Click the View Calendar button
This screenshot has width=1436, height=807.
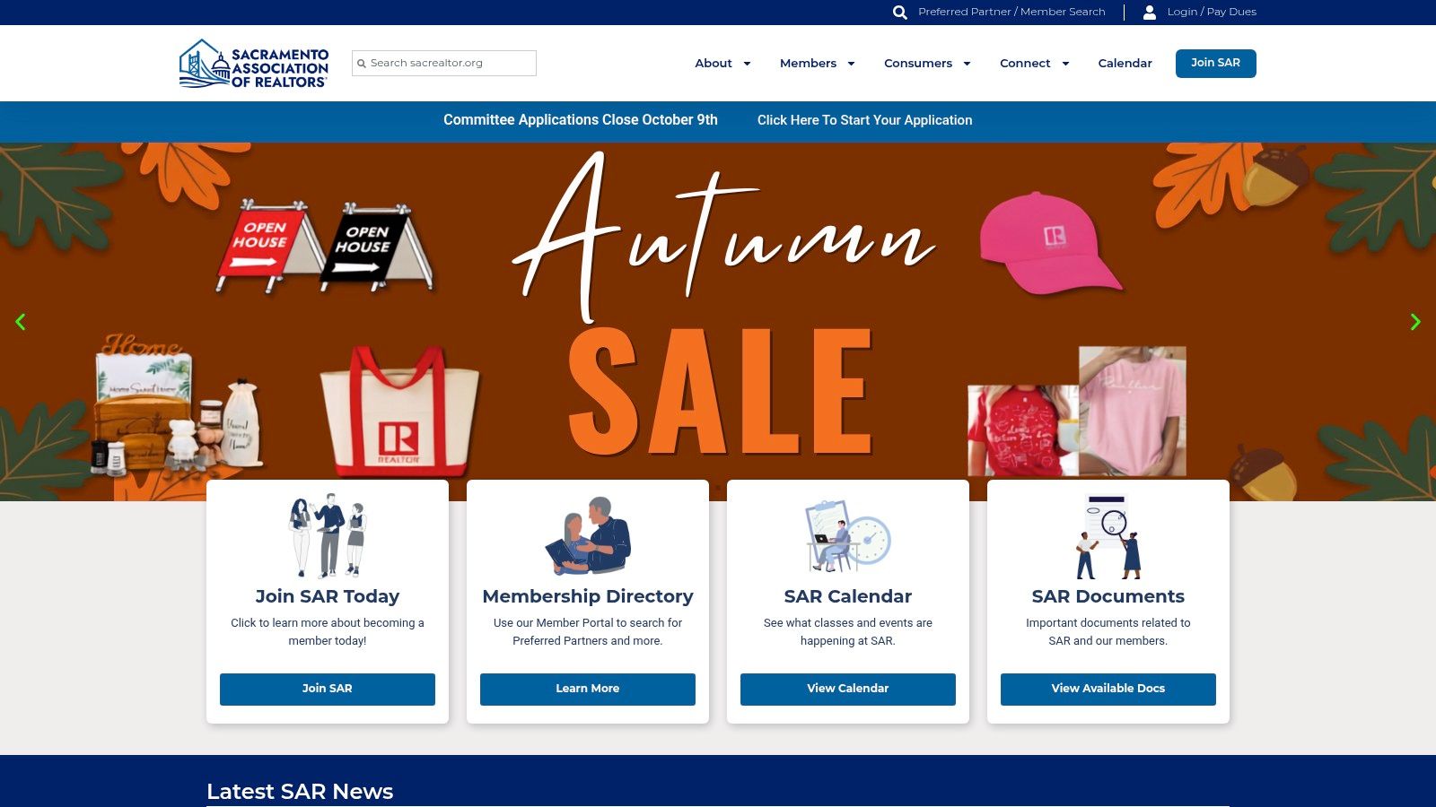coord(848,690)
